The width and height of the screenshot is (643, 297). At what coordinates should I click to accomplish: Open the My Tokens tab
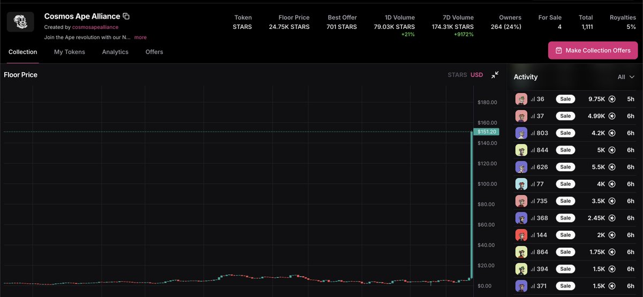[70, 52]
